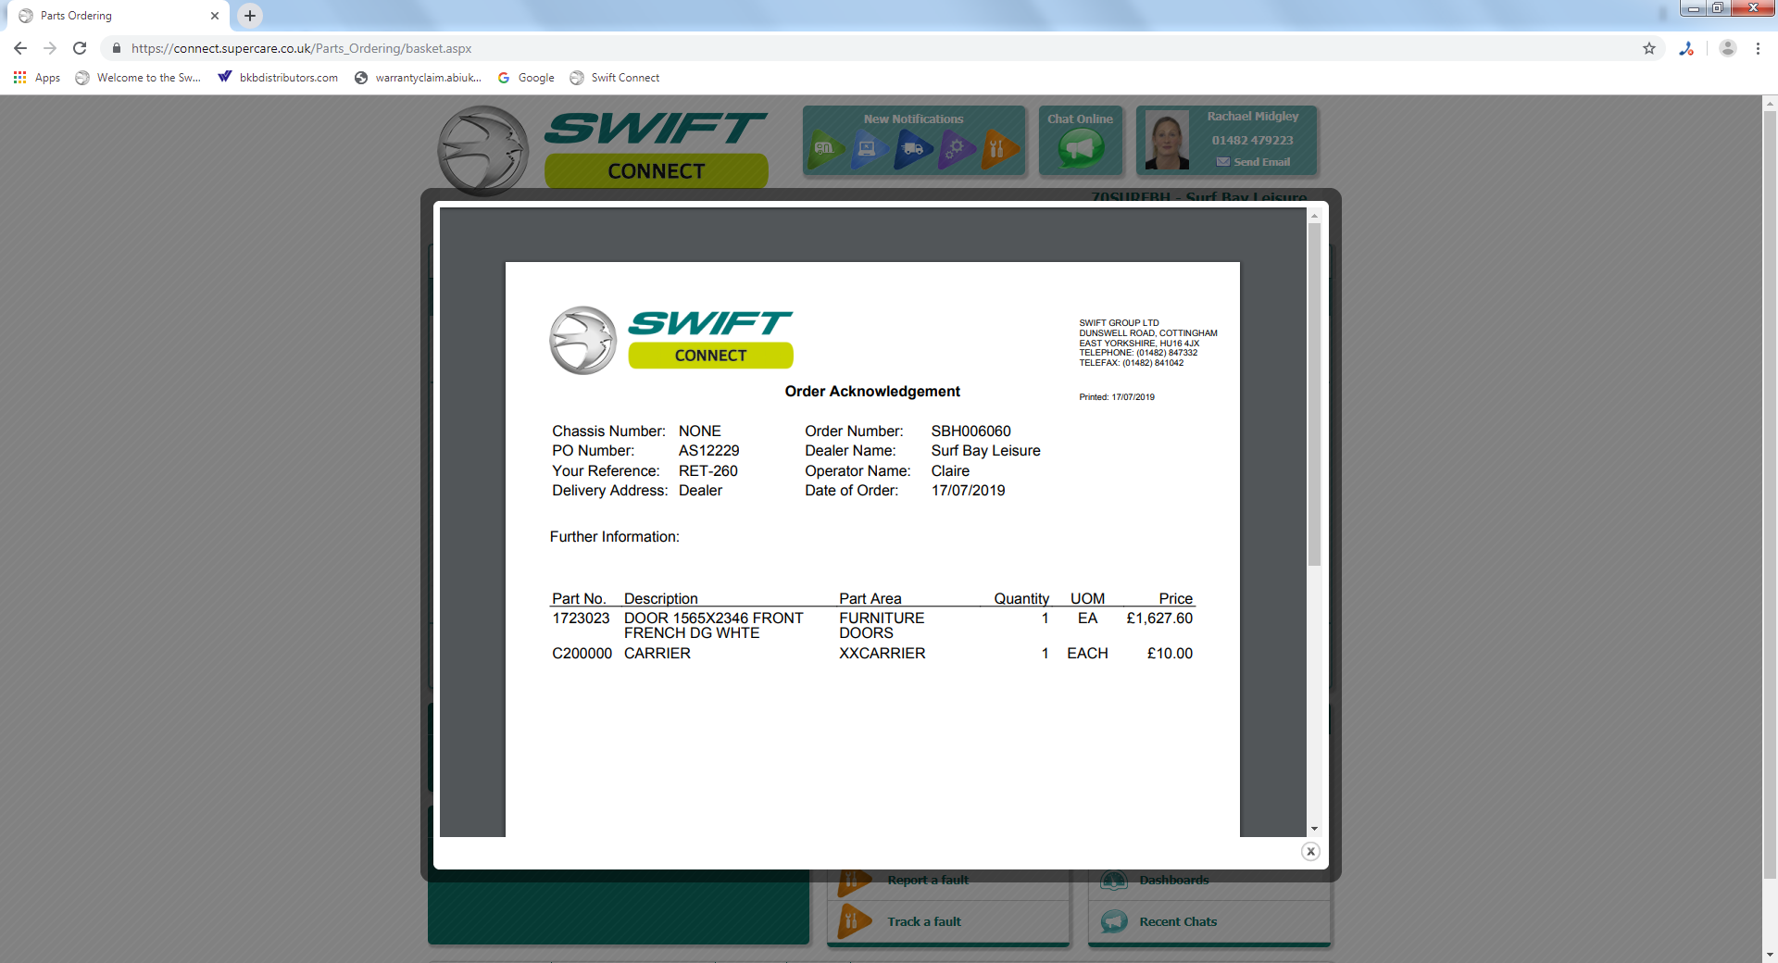This screenshot has width=1778, height=963.
Task: Click reference value 'RET-260'
Action: point(708,471)
